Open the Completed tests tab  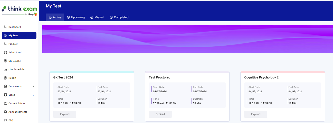119,17
